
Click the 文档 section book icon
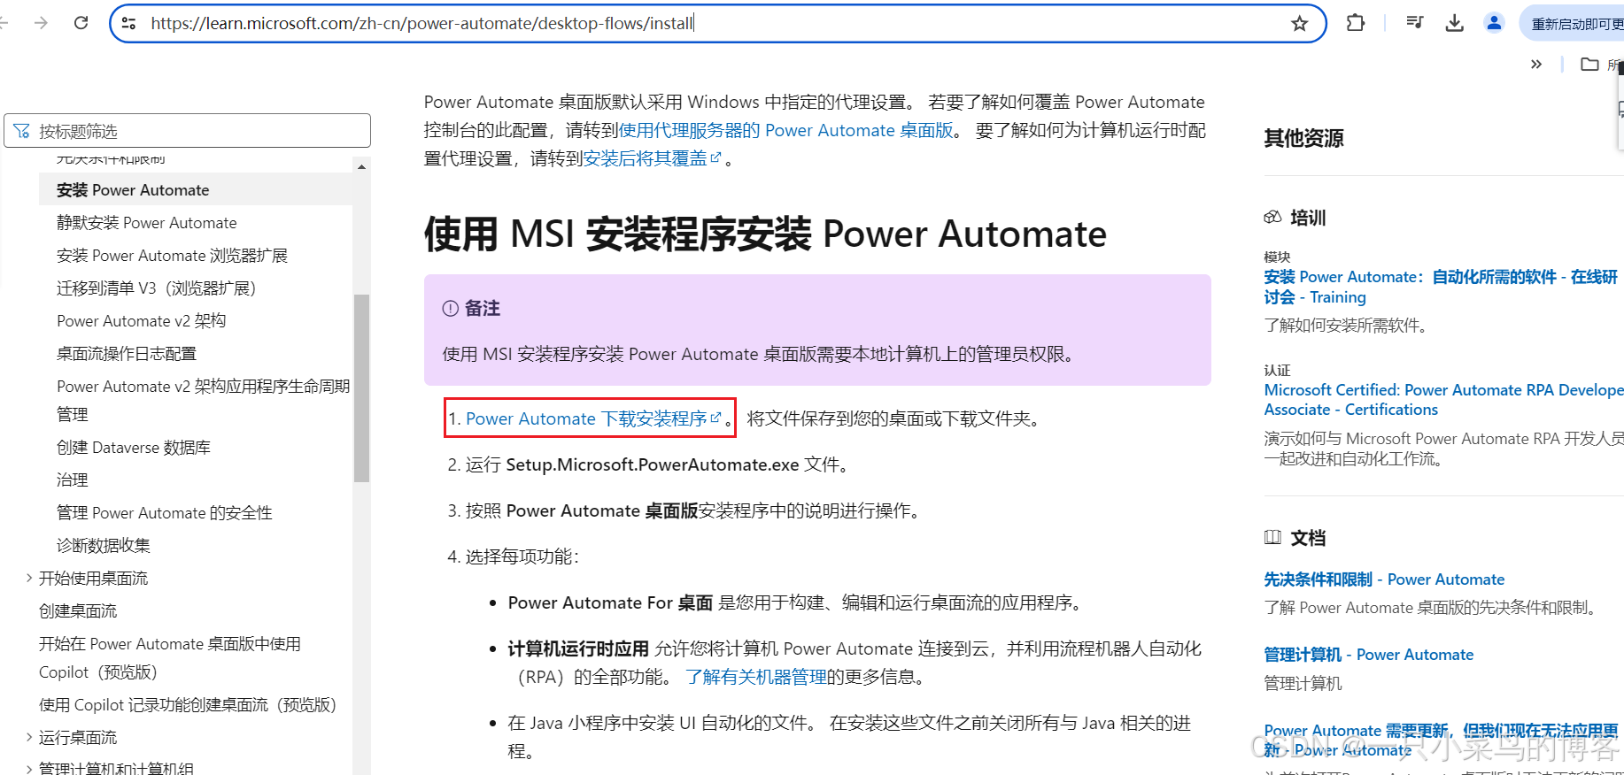point(1272,537)
